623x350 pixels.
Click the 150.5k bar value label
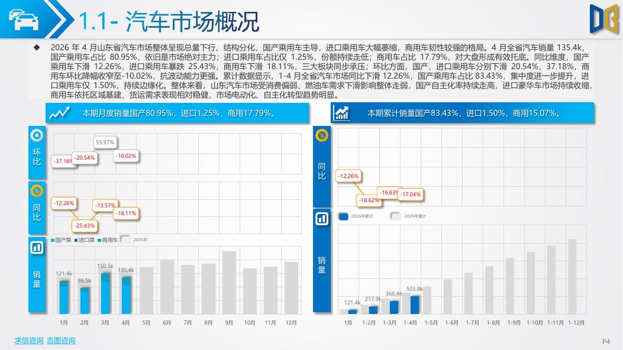coord(105,266)
